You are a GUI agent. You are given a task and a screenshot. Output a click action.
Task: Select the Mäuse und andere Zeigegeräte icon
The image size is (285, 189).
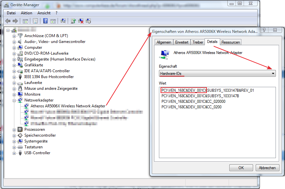[x=20, y=88]
